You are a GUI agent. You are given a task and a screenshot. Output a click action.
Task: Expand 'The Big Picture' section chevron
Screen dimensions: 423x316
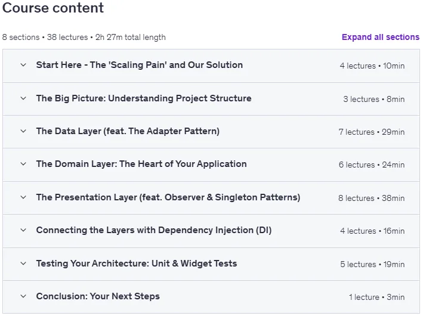click(x=23, y=98)
